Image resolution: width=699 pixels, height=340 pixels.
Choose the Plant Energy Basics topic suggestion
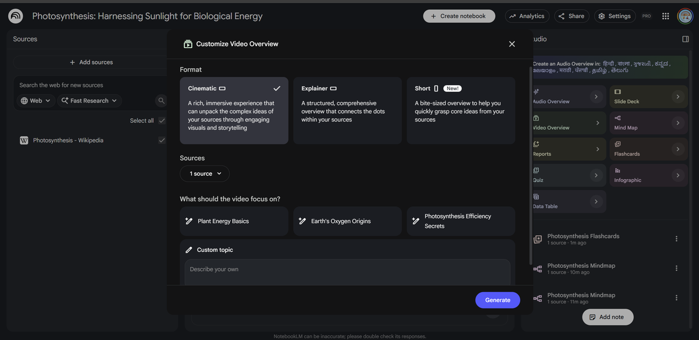[x=234, y=221]
